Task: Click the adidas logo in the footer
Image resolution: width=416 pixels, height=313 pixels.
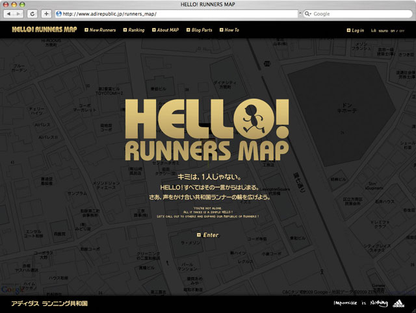Action: (398, 304)
